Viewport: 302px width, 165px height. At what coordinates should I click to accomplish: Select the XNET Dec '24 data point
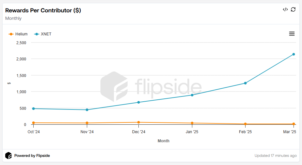[x=138, y=102]
